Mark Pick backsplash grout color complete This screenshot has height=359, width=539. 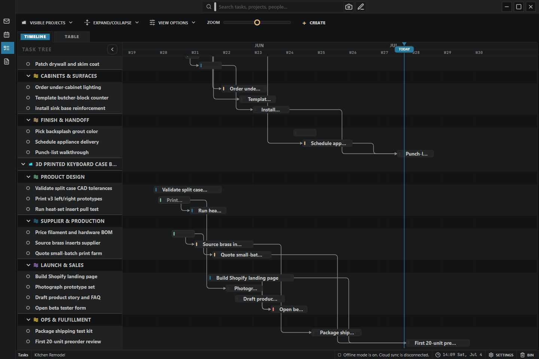pos(28,131)
